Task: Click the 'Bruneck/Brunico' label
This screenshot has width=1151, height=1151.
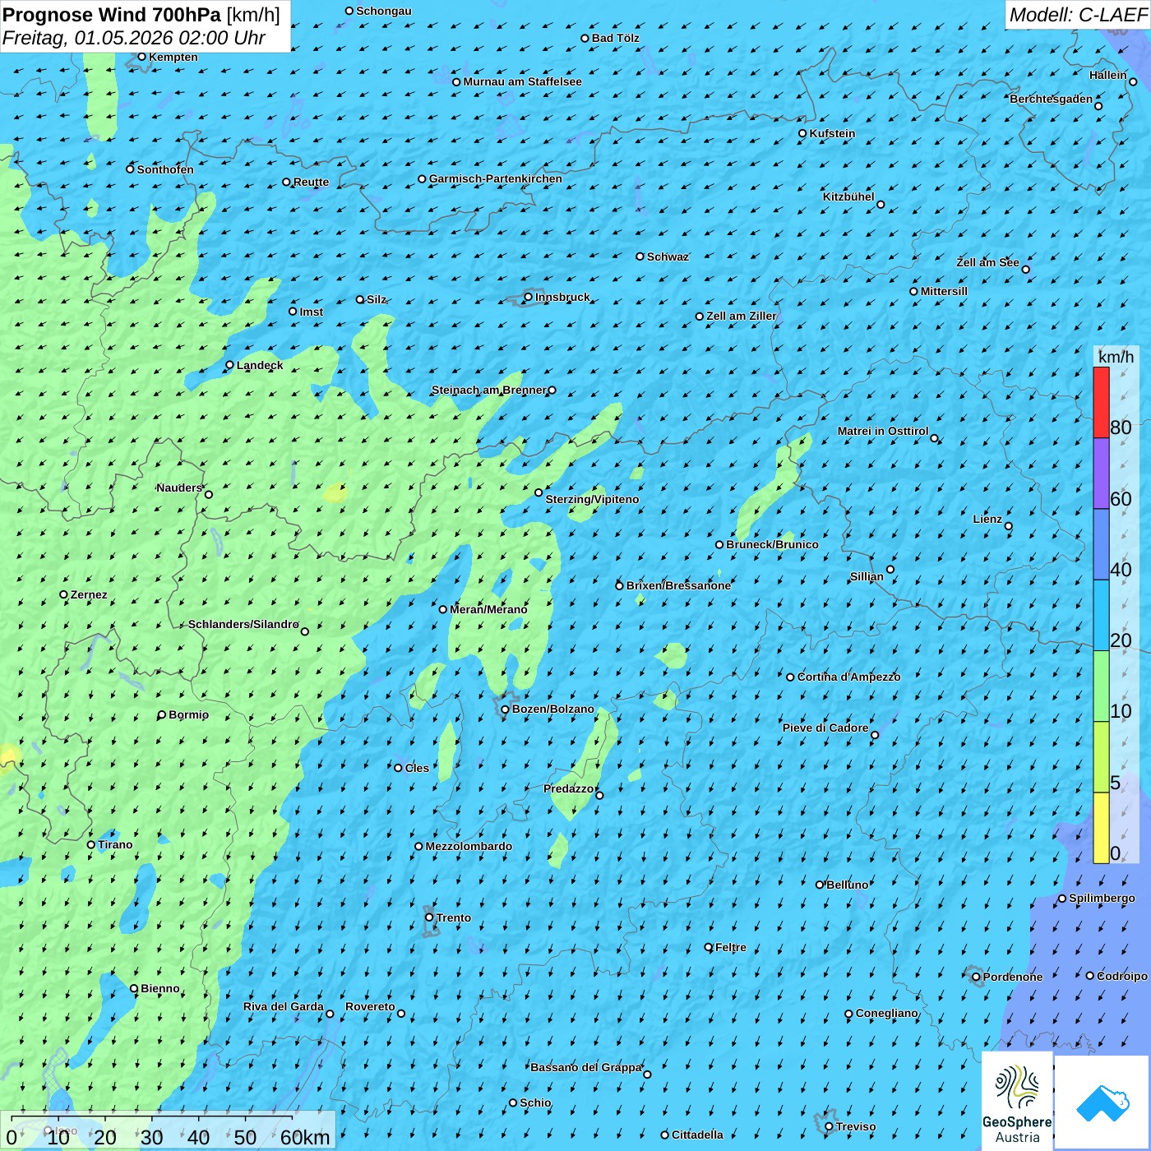Action: (x=772, y=544)
